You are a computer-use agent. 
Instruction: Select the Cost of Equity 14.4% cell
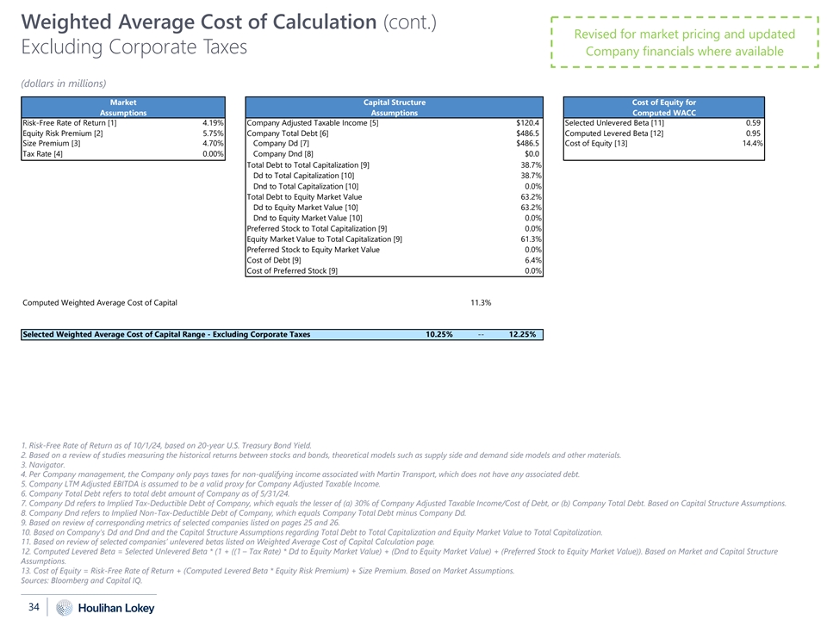click(x=751, y=144)
